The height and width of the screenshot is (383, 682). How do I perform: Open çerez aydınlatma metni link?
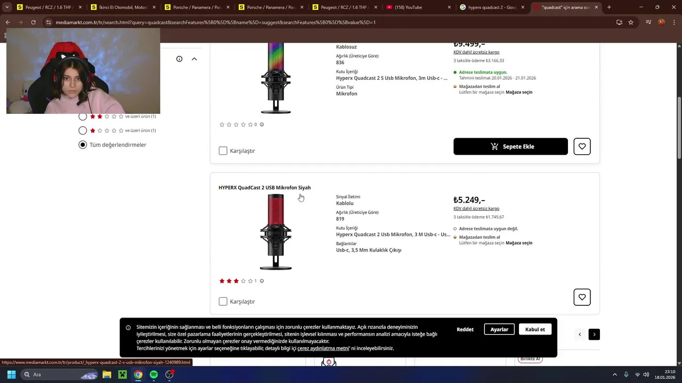pos(323,348)
